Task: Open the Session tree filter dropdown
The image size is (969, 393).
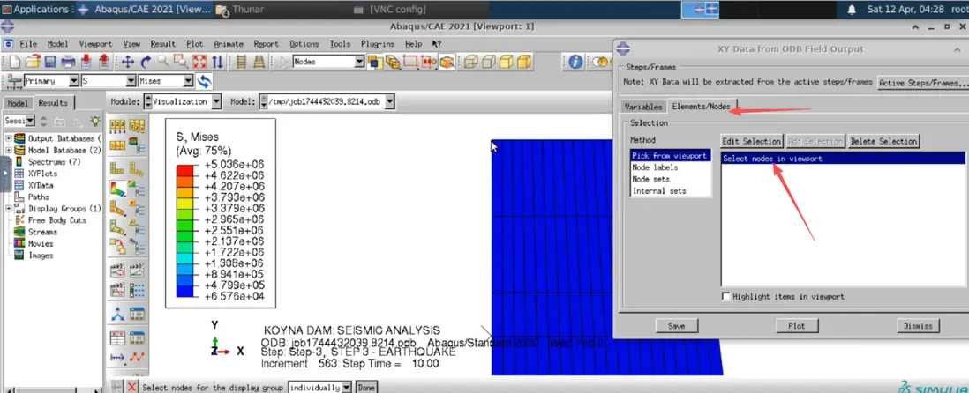Action: tap(32, 121)
